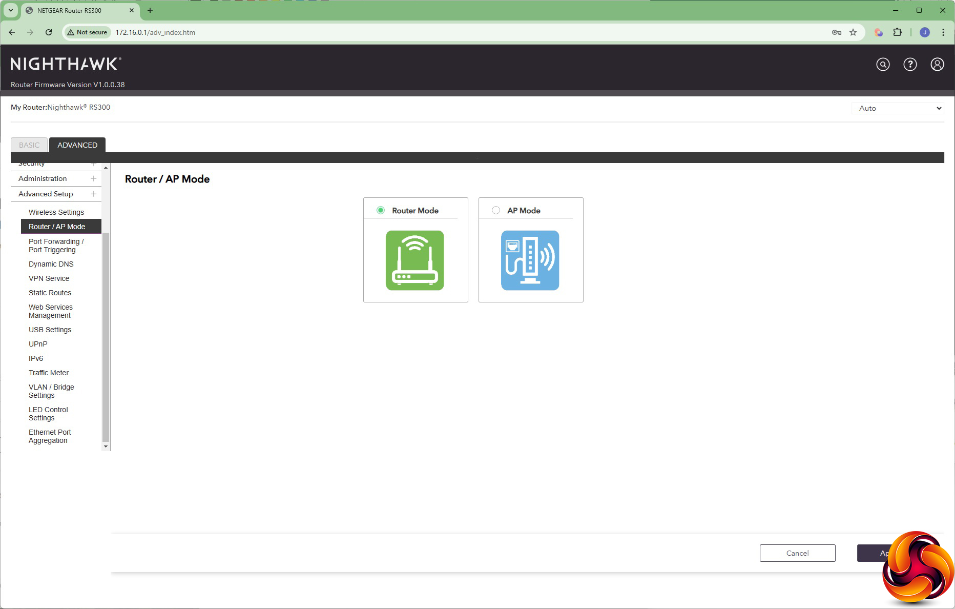Open Static Routes page
This screenshot has height=609, width=955.
pos(50,293)
